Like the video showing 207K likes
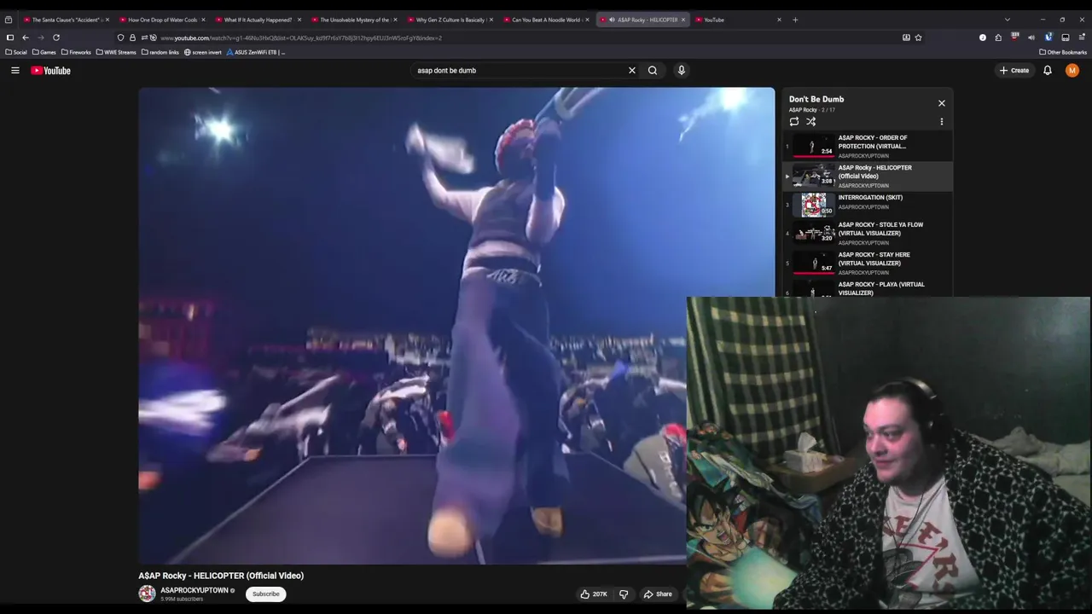The height and width of the screenshot is (614, 1092). [x=594, y=594]
